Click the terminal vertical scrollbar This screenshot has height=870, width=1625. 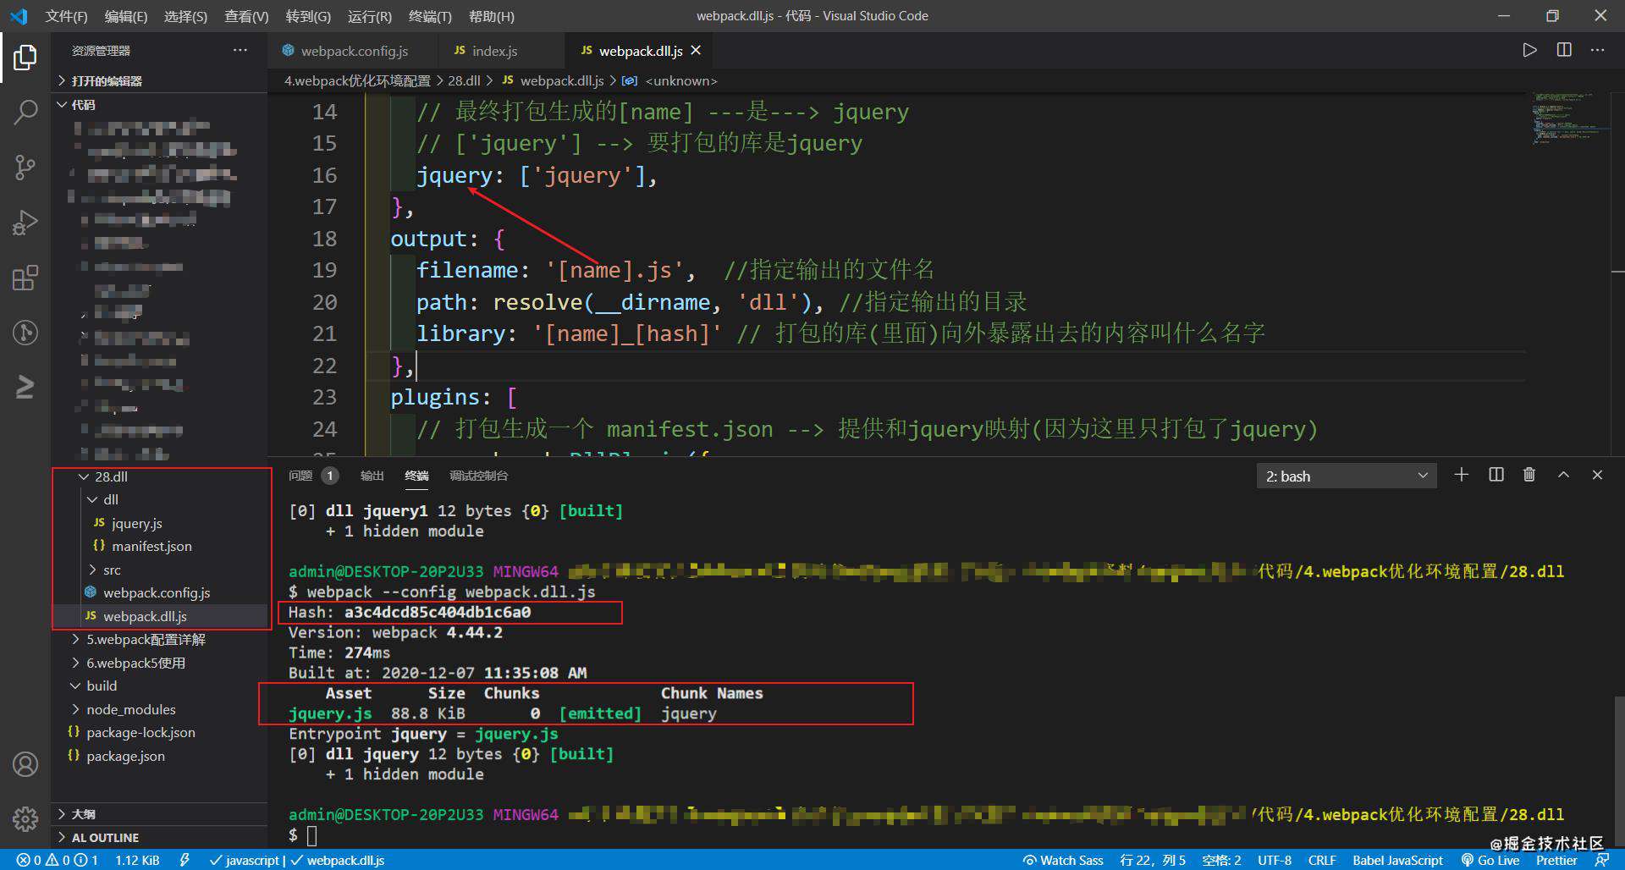click(x=1618, y=770)
